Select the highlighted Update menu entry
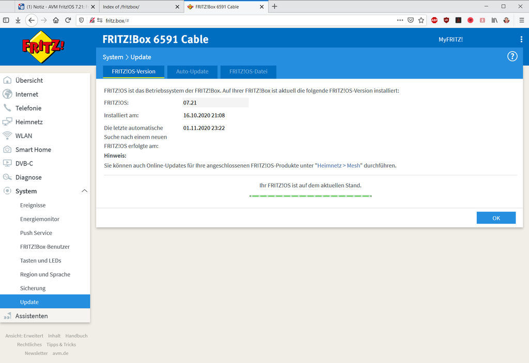 (45, 301)
